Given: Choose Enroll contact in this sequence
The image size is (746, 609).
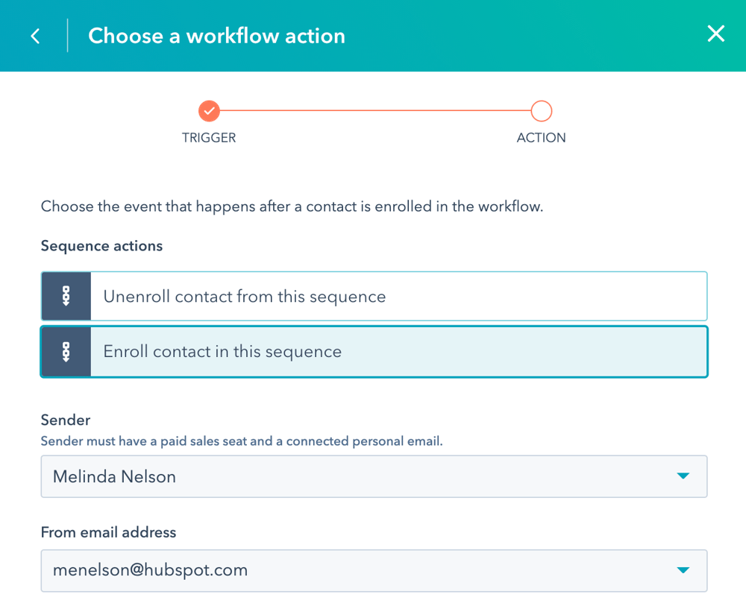Looking at the screenshot, I should tap(374, 352).
